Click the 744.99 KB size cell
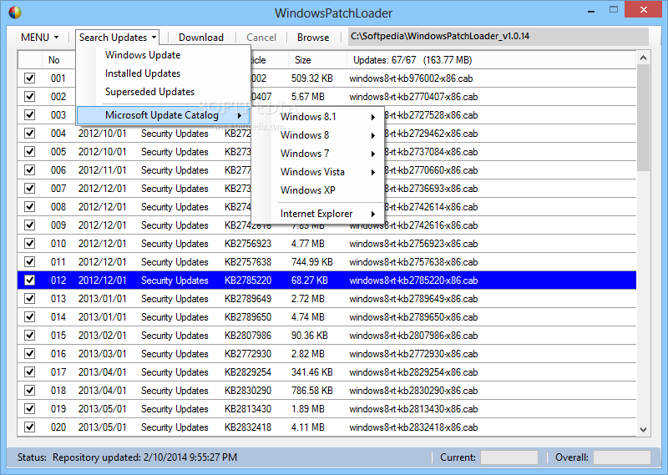Viewport: 668px width, 475px height. 311,262
